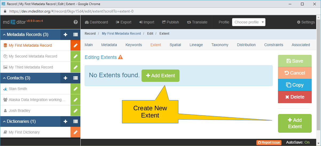Click the Copy button

[295, 85]
